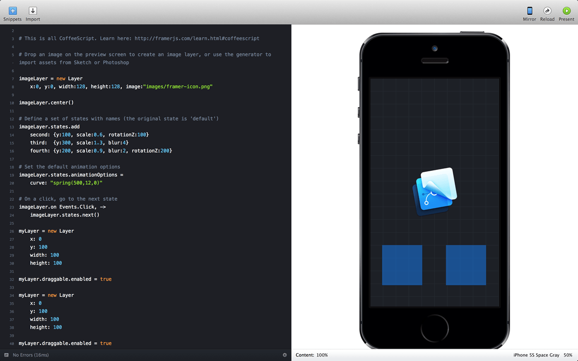Click the 'fourth:' state definition line
The image size is (578, 361).
pyautogui.click(x=101, y=151)
